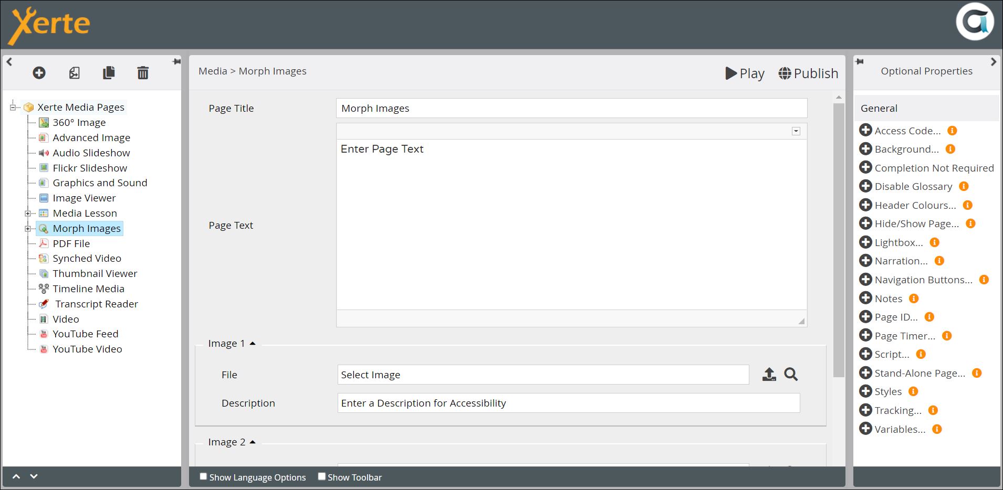
Task: Collapse the Image 1 section
Action: point(253,344)
